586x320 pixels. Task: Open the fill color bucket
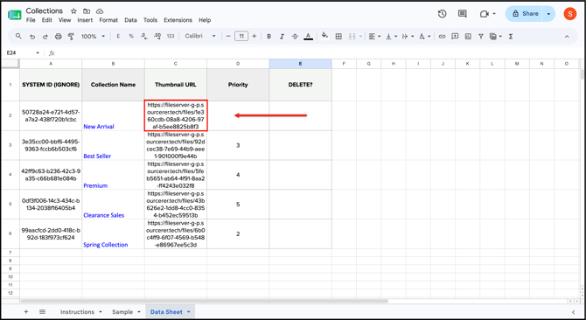324,36
